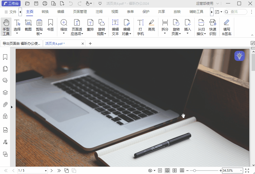The height and width of the screenshot is (174, 255).
Task: Toggle the lightbulb assistant on the page
Action: (x=239, y=56)
